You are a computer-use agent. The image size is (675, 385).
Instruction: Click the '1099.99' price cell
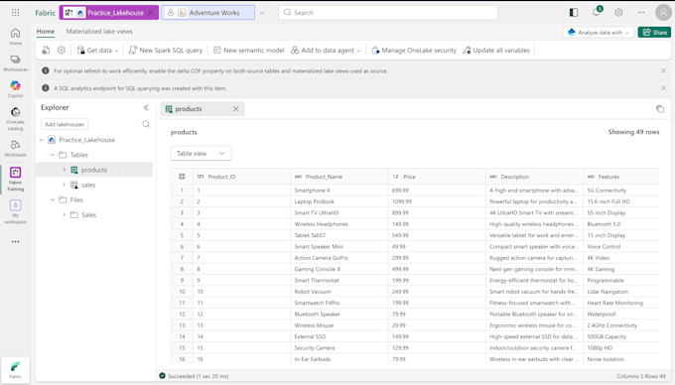click(x=437, y=201)
